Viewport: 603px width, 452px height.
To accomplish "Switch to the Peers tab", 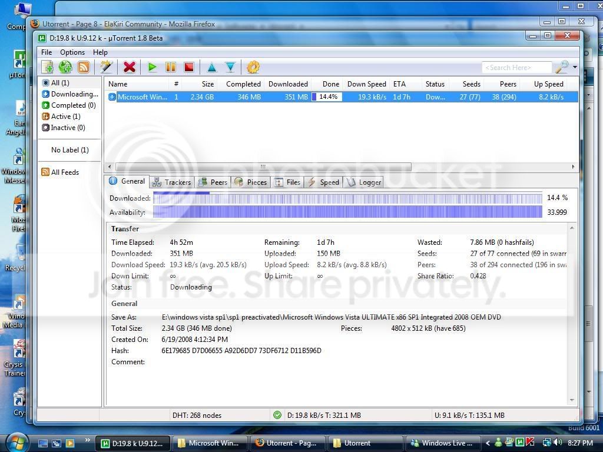I will coord(213,182).
